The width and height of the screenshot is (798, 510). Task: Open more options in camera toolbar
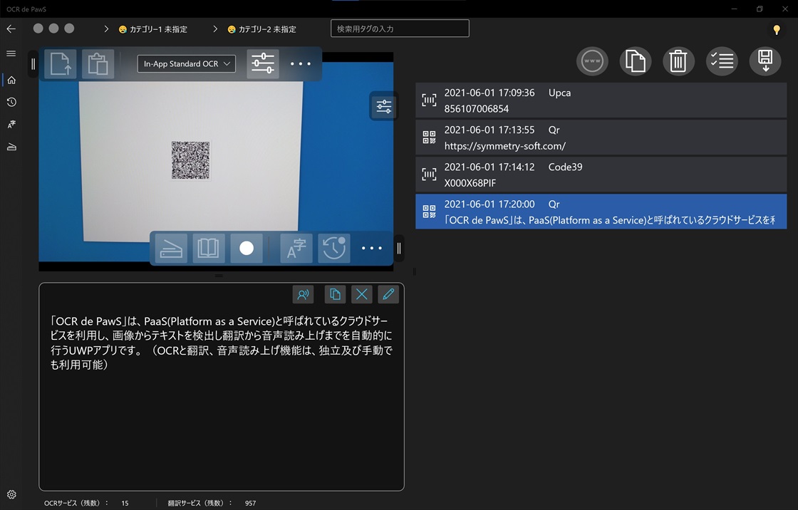pyautogui.click(x=371, y=249)
